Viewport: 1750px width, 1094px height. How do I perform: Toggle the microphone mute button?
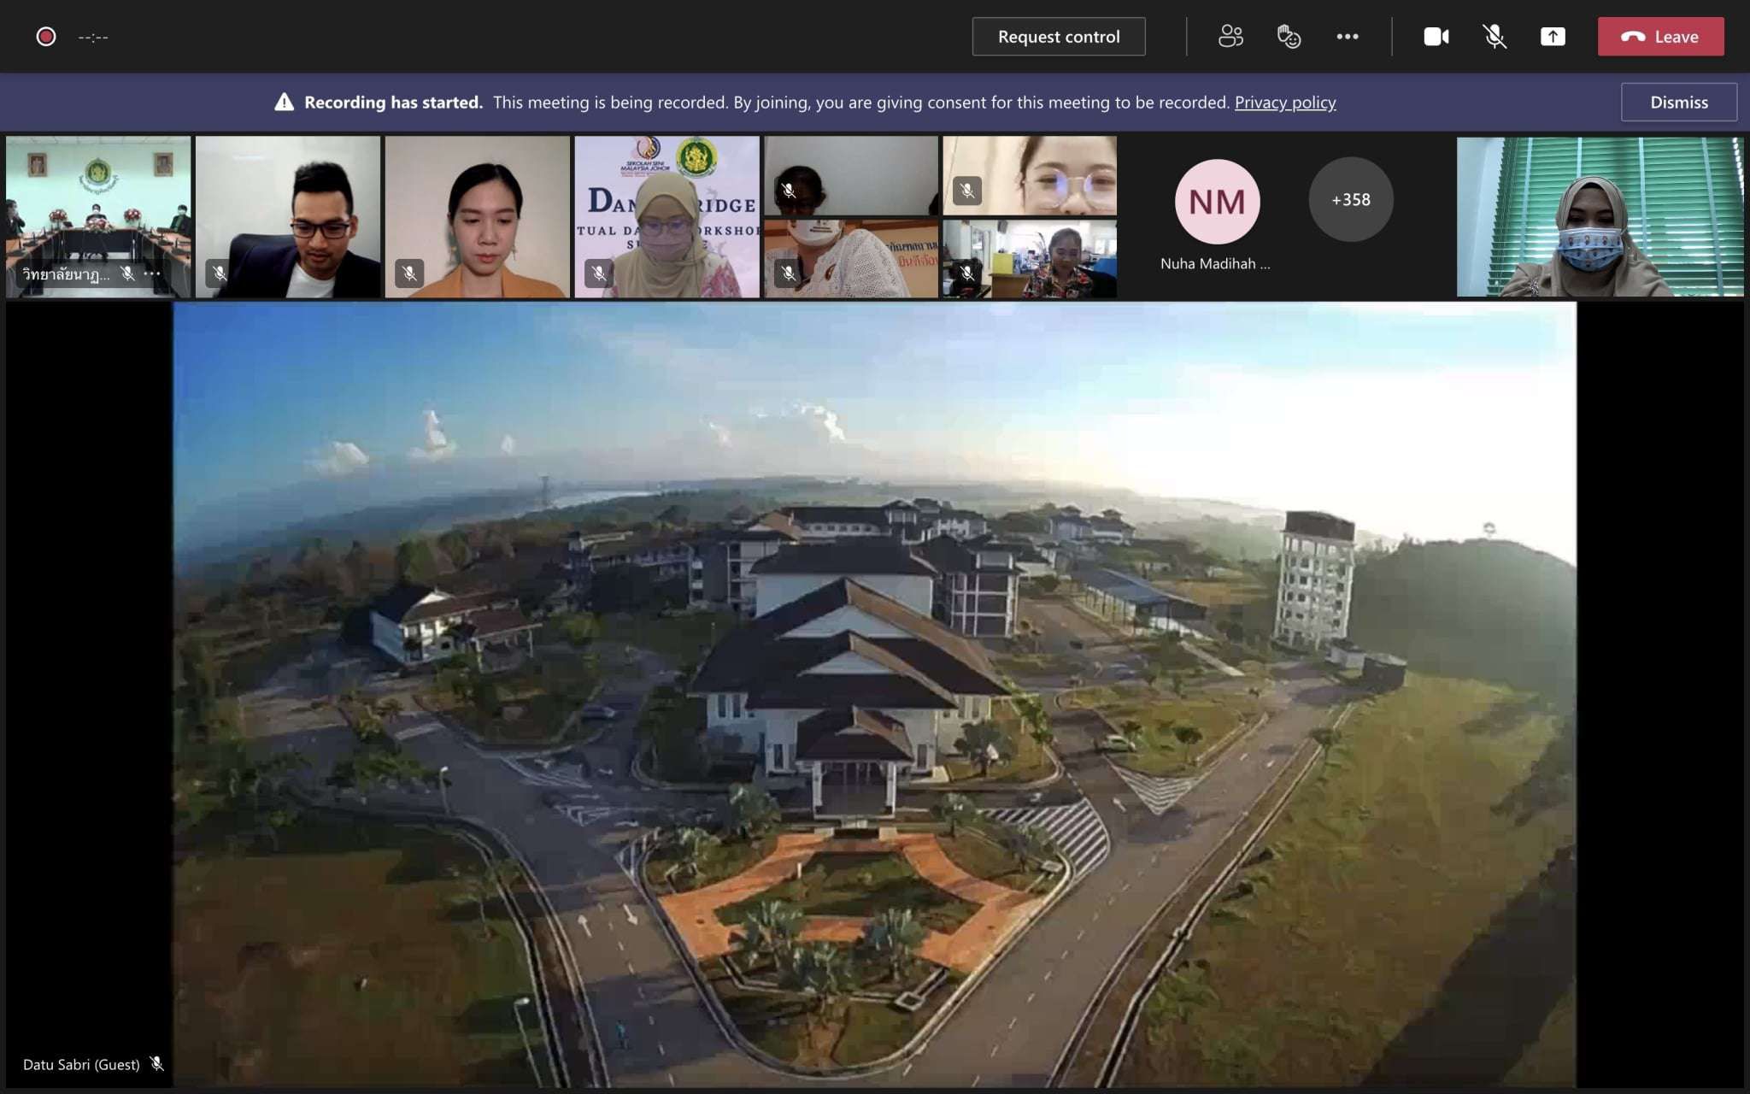click(x=1494, y=37)
